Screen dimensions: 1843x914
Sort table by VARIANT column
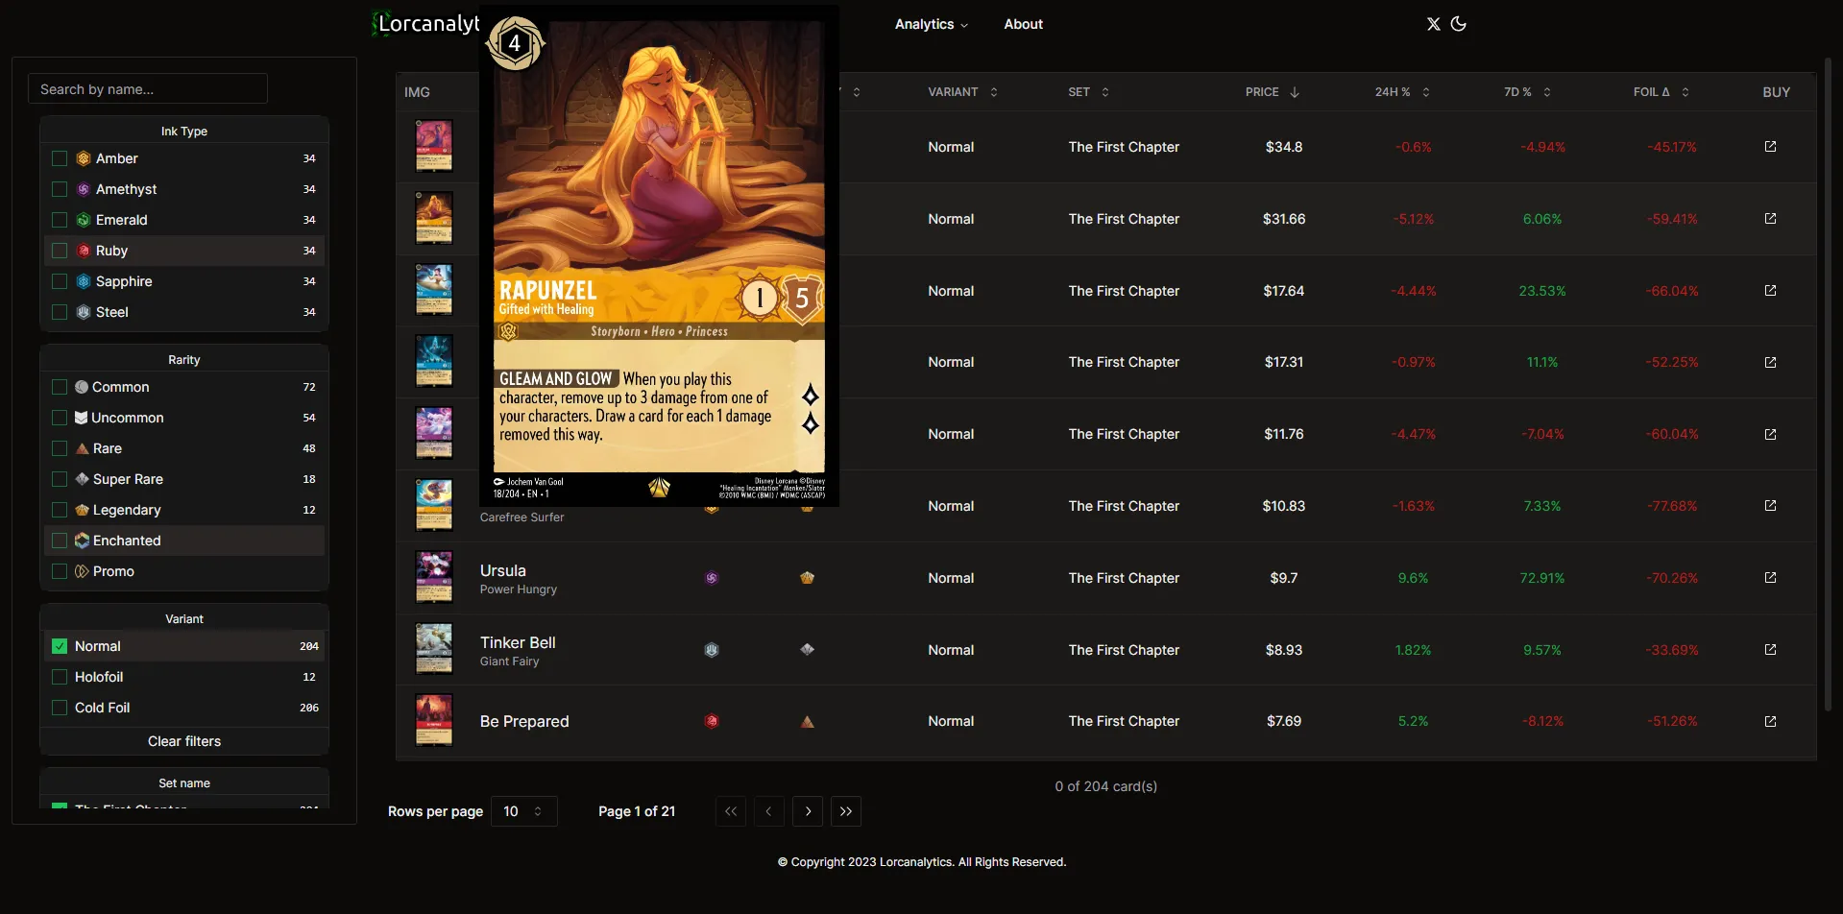click(962, 92)
